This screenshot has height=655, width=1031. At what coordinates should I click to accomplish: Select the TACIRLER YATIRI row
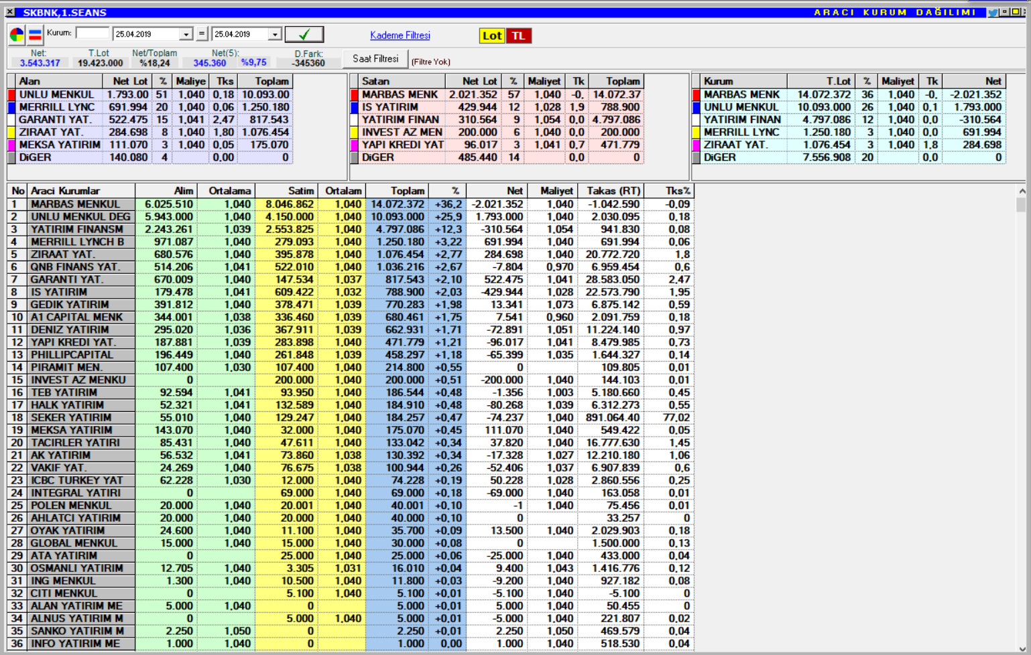[x=351, y=443]
